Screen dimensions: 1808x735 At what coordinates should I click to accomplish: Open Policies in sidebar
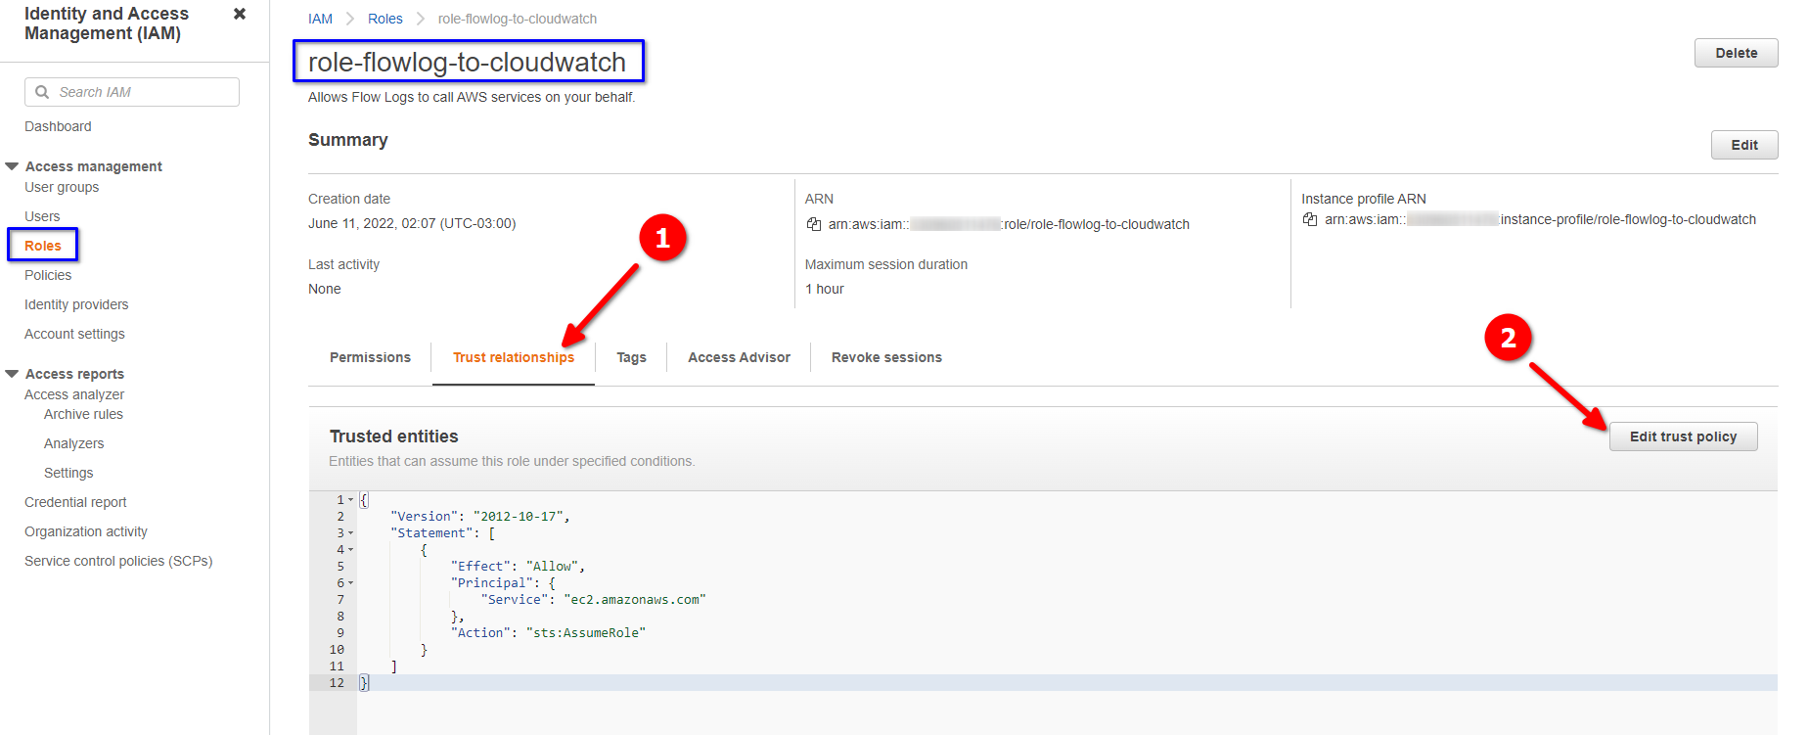tap(48, 275)
